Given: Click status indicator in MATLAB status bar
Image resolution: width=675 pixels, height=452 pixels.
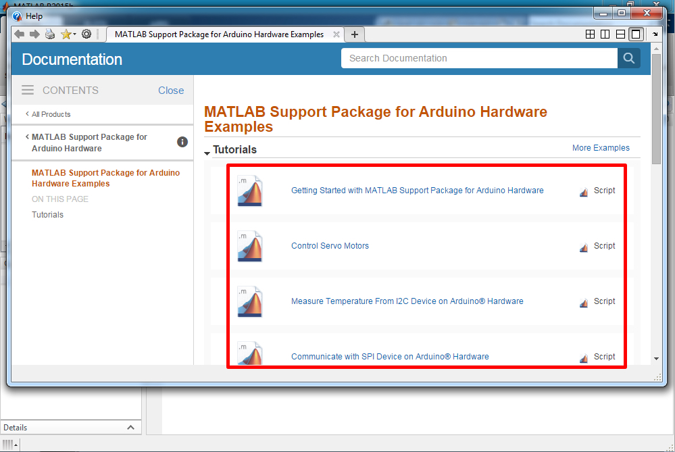Looking at the screenshot, I should pos(10,445).
